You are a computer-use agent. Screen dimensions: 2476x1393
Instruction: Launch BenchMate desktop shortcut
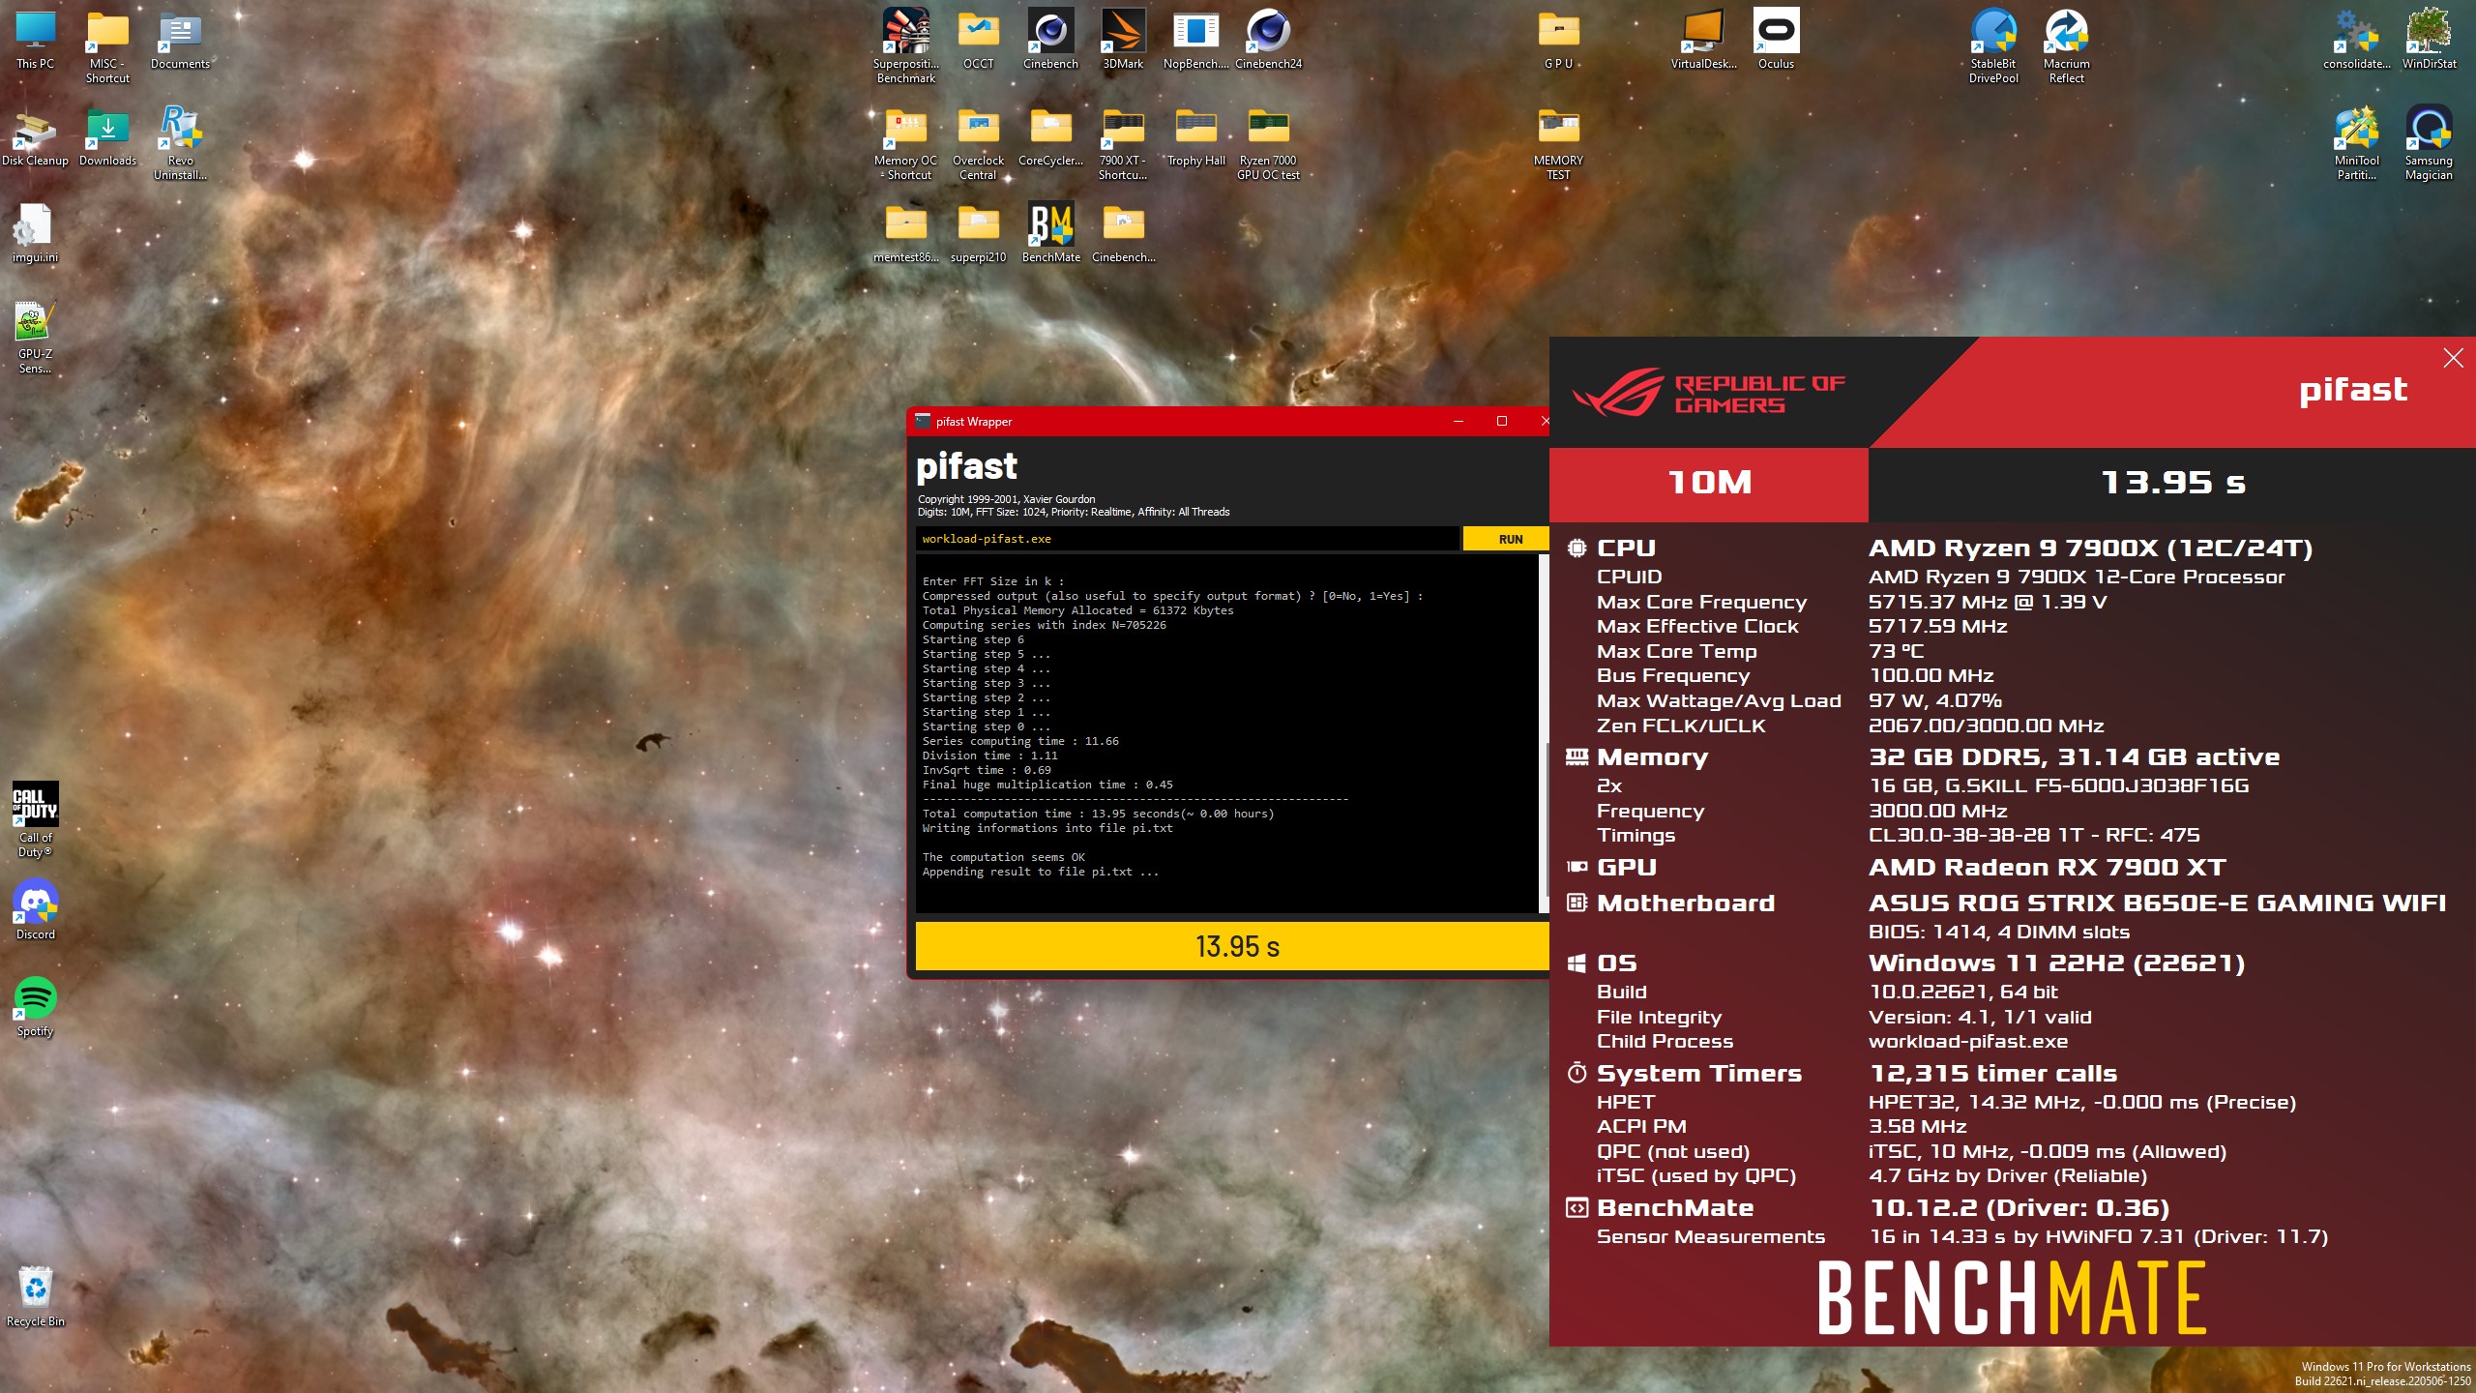pos(1050,234)
